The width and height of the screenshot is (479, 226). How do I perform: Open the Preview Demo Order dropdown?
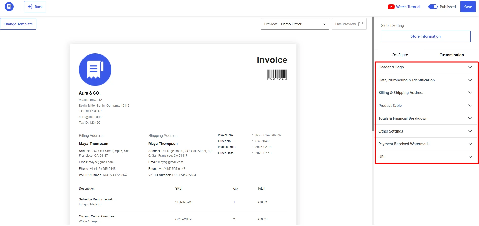point(295,24)
